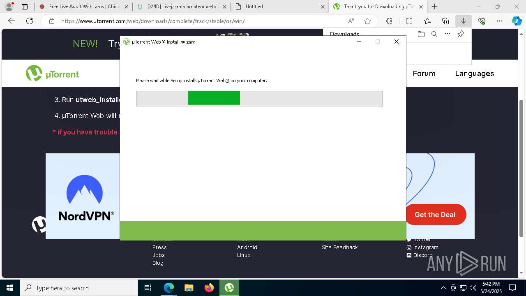Open volume control in system tray
526x296 pixels.
click(x=473, y=288)
